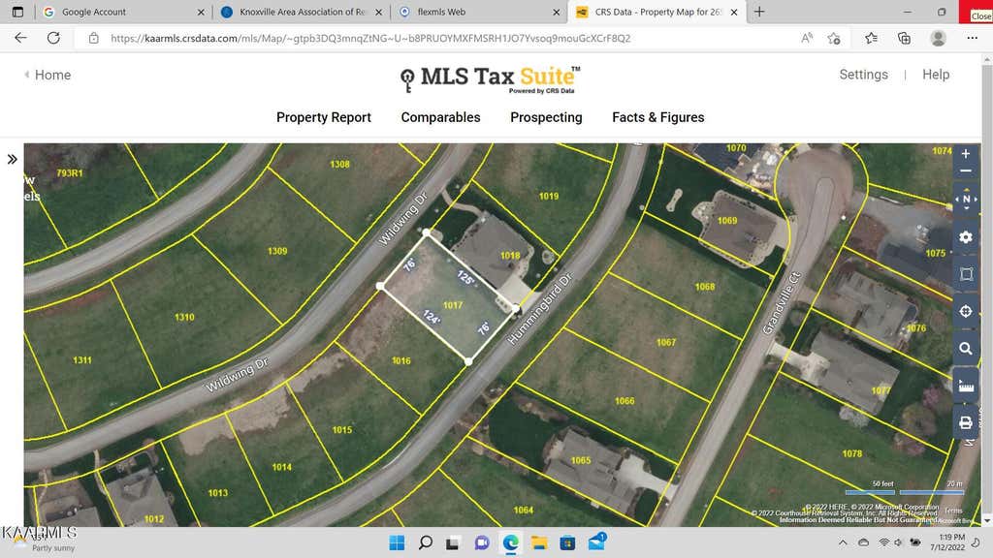Screen dimensions: 993x558
Task: Open Prospecting tab
Action: [546, 117]
